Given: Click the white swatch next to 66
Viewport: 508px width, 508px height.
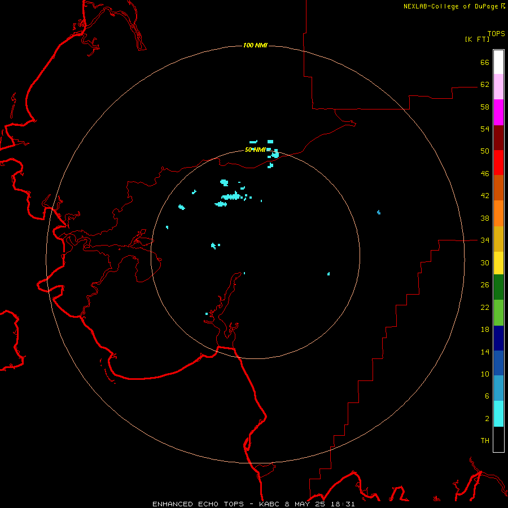Looking at the screenshot, I should (498, 62).
